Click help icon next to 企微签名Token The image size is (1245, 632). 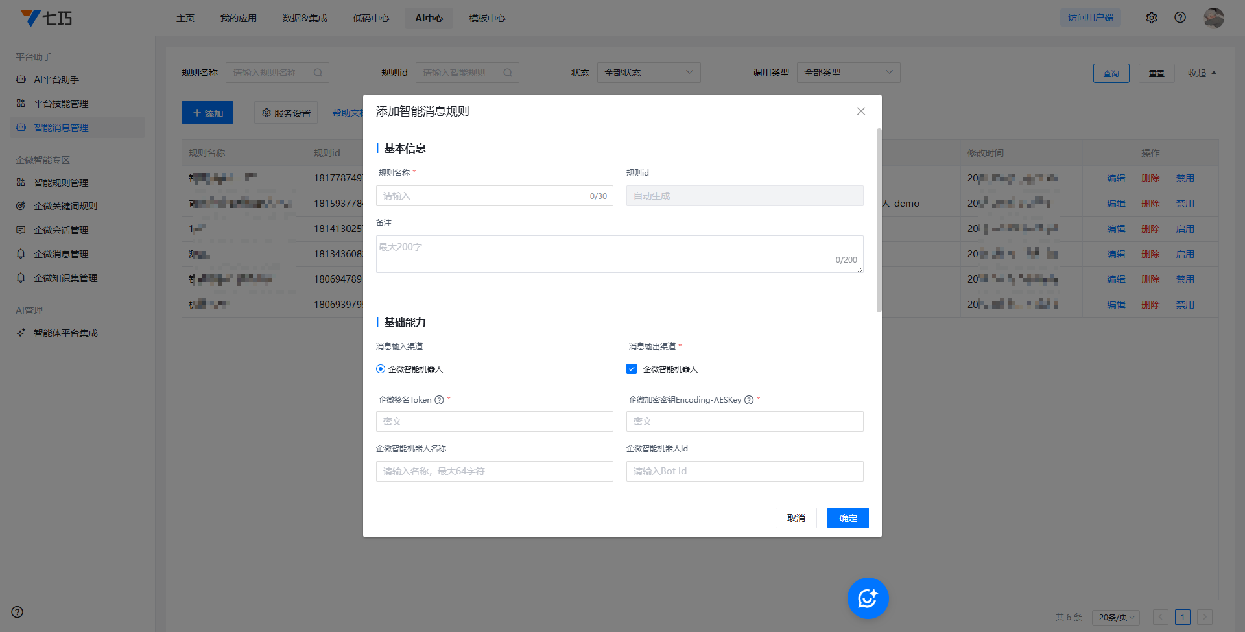click(439, 400)
